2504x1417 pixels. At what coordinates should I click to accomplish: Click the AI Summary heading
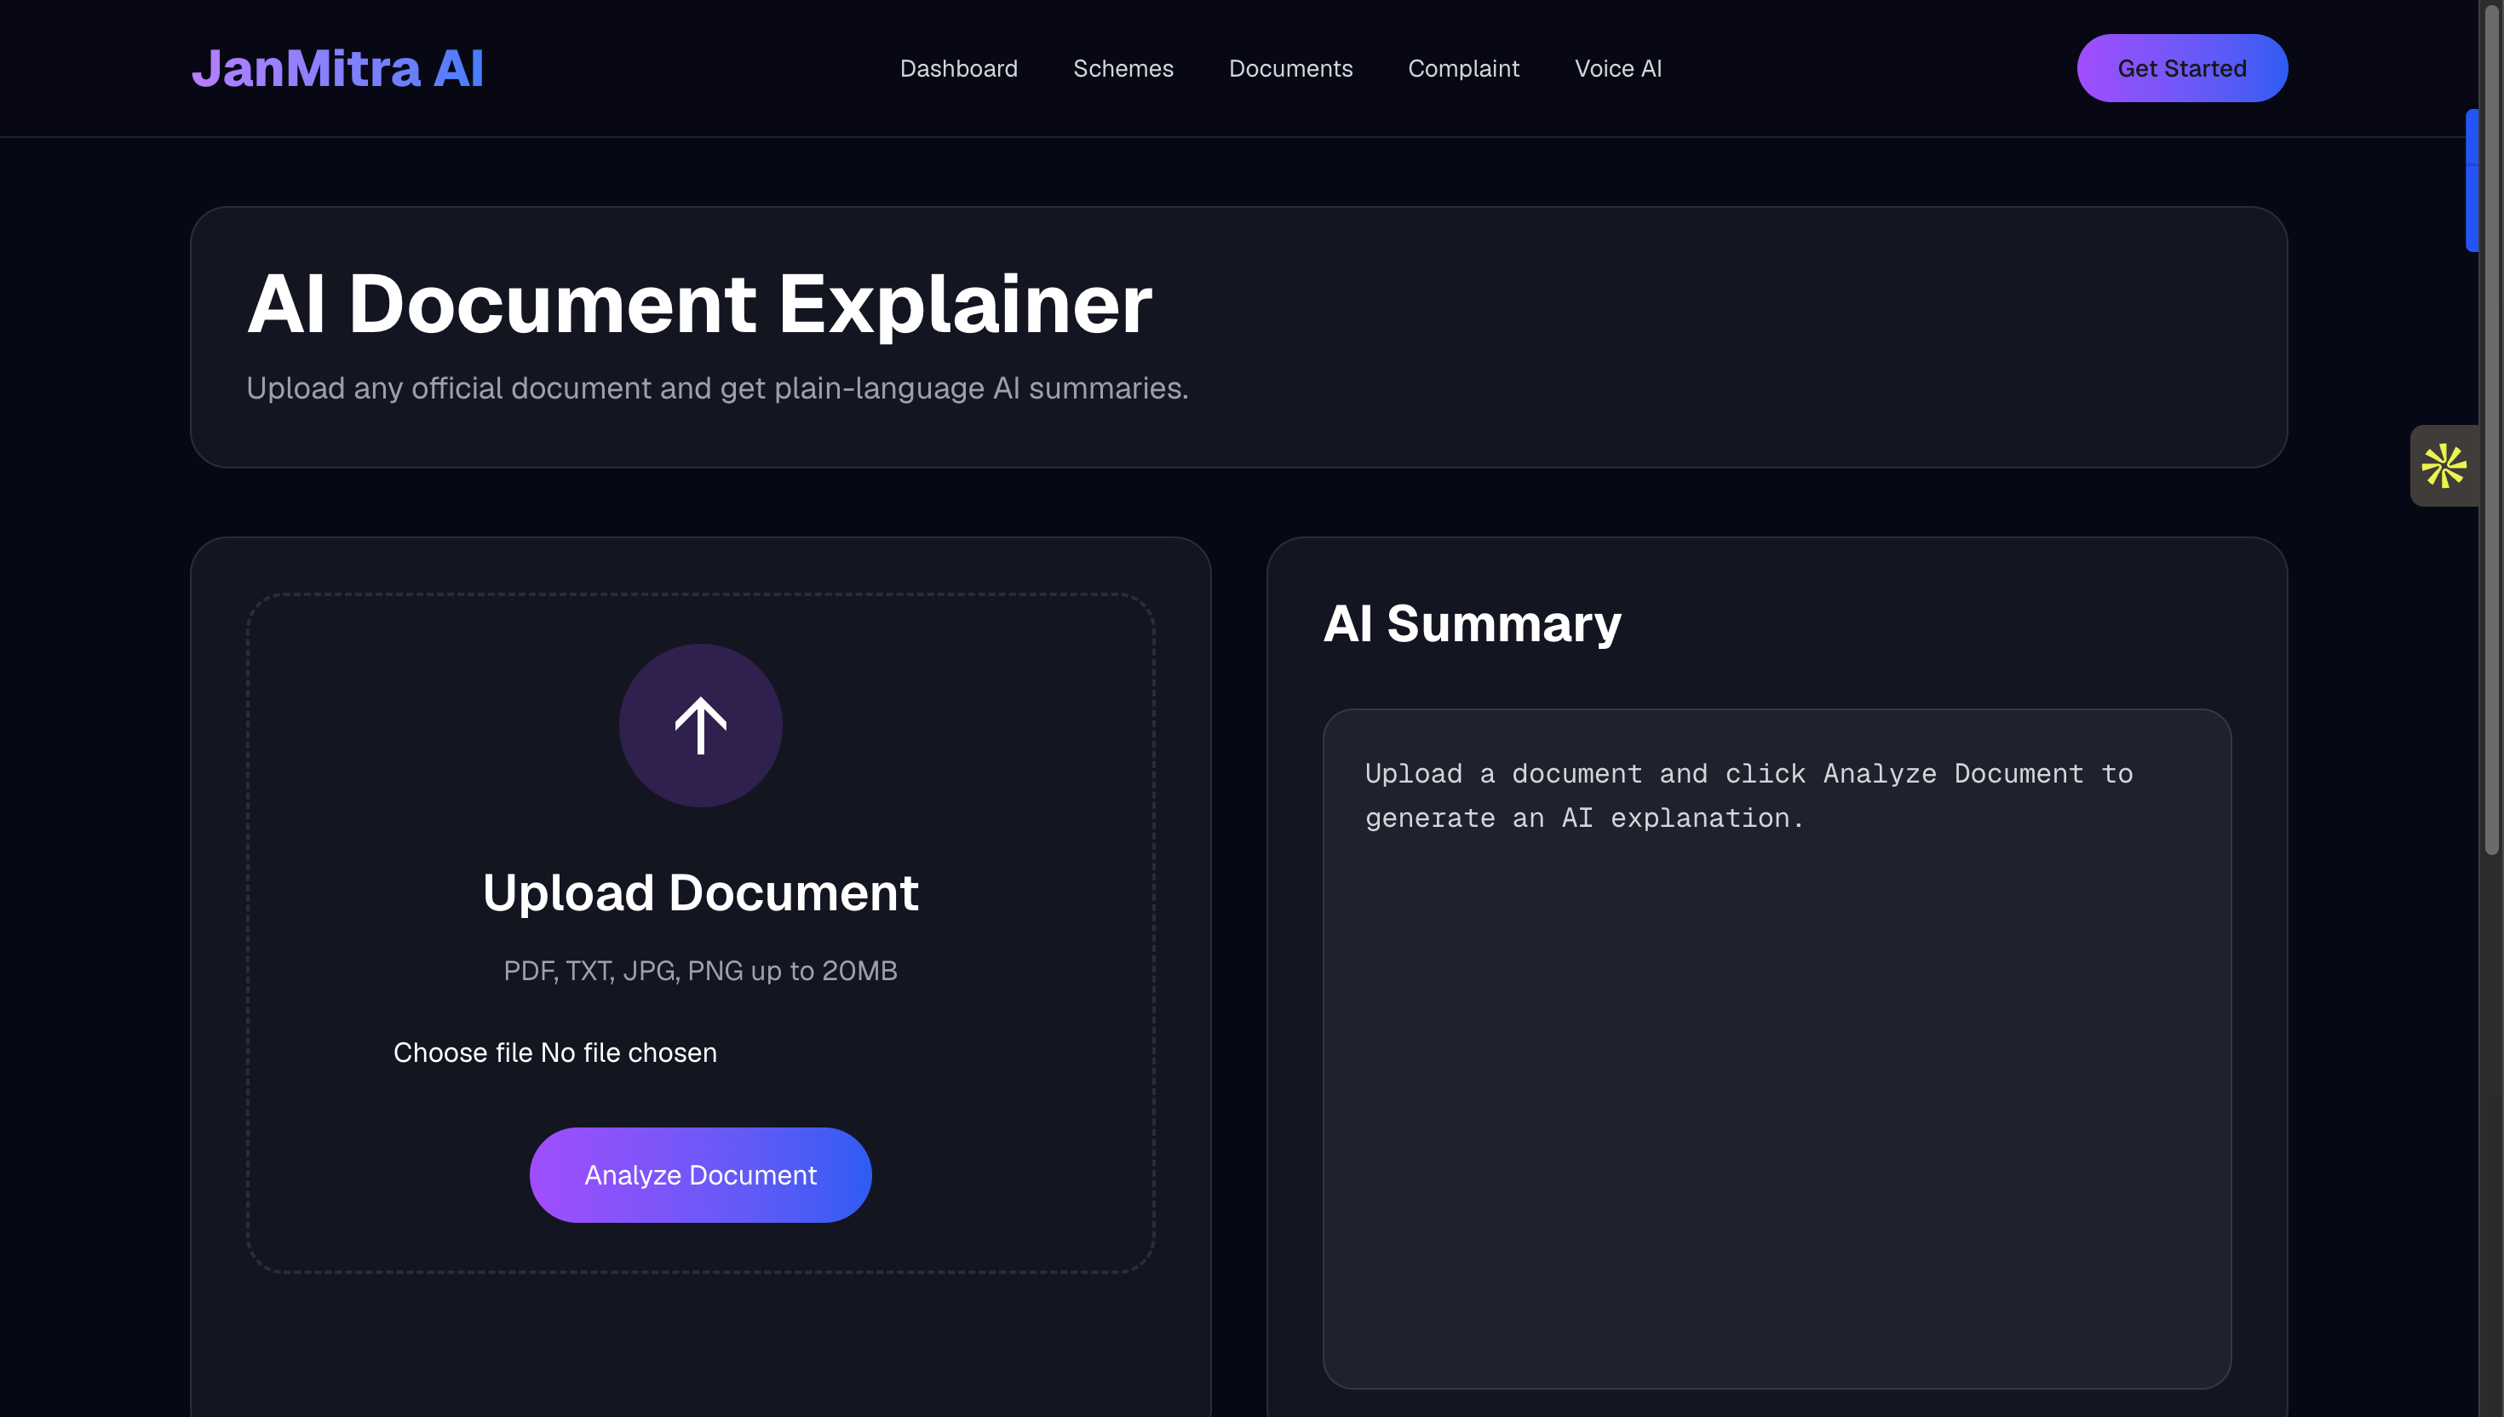(1472, 622)
